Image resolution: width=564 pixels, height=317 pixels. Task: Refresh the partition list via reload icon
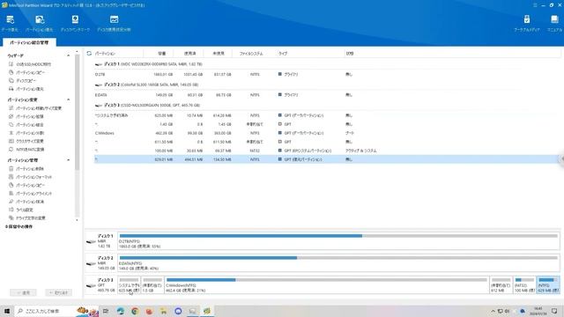tap(89, 53)
